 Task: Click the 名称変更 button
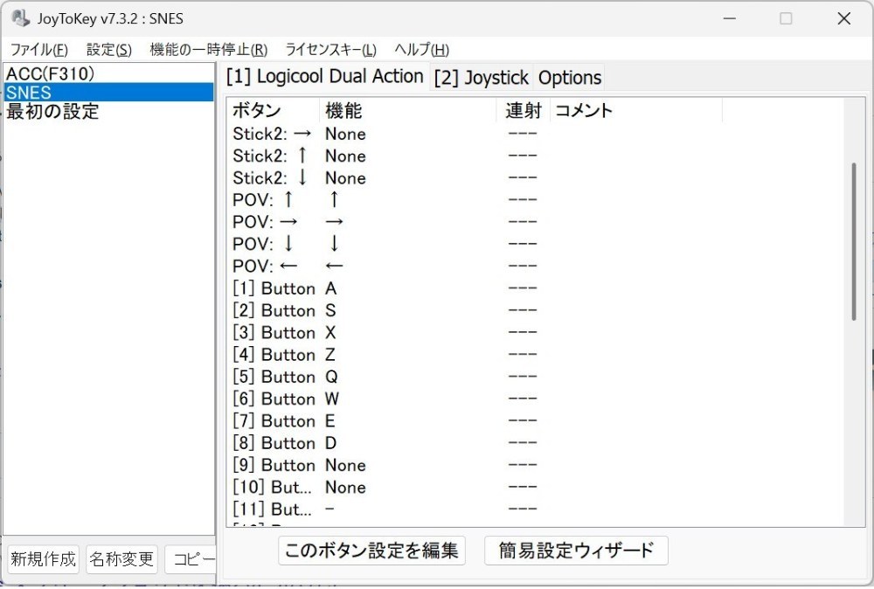tap(121, 559)
